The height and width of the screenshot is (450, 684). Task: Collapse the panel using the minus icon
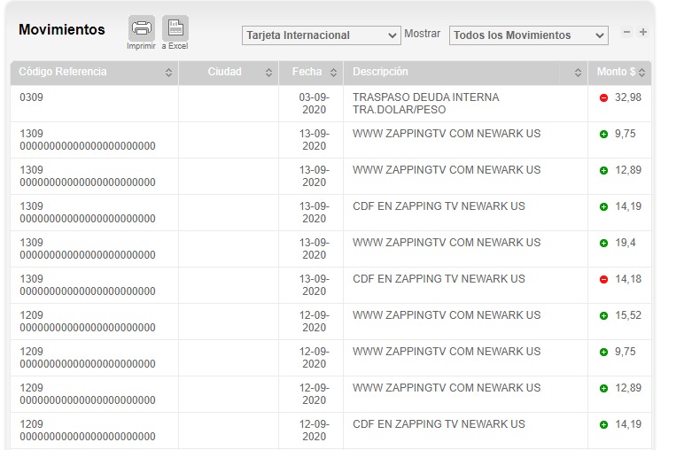pyautogui.click(x=627, y=32)
